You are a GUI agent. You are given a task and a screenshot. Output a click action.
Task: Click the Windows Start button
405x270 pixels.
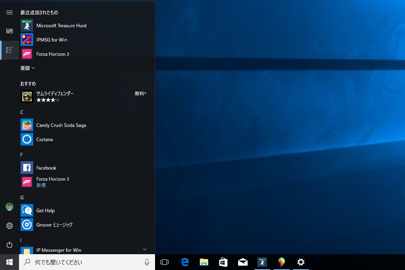(x=9, y=262)
